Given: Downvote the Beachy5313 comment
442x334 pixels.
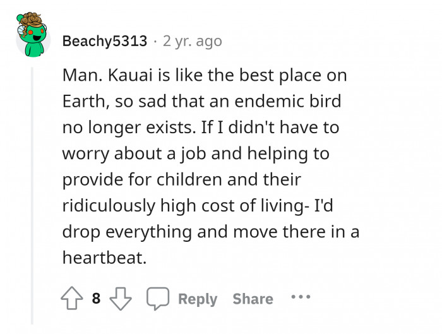Looking at the screenshot, I should pos(121,298).
